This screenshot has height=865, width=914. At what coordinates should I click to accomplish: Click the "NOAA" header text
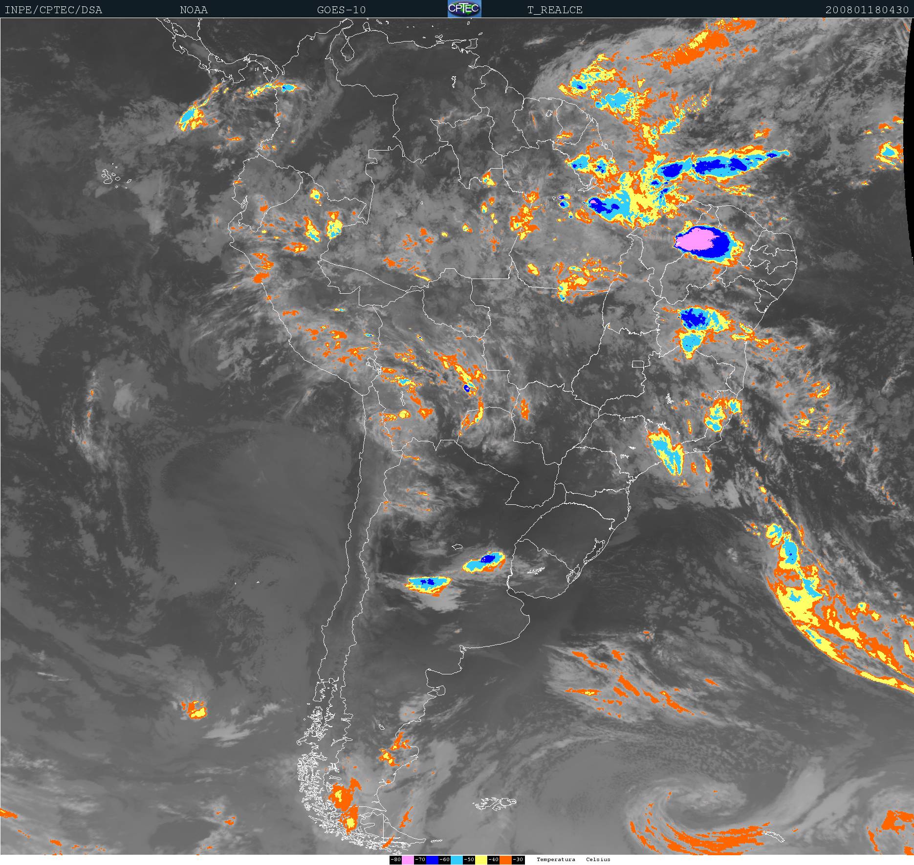click(194, 10)
